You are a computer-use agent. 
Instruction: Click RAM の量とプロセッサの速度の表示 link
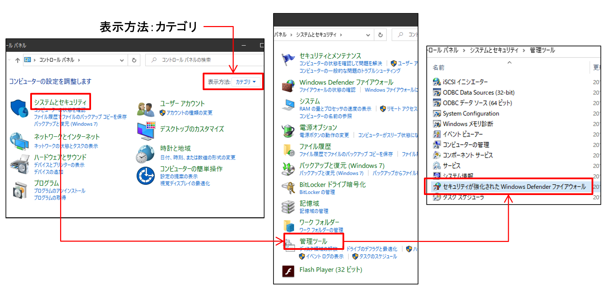coord(335,109)
